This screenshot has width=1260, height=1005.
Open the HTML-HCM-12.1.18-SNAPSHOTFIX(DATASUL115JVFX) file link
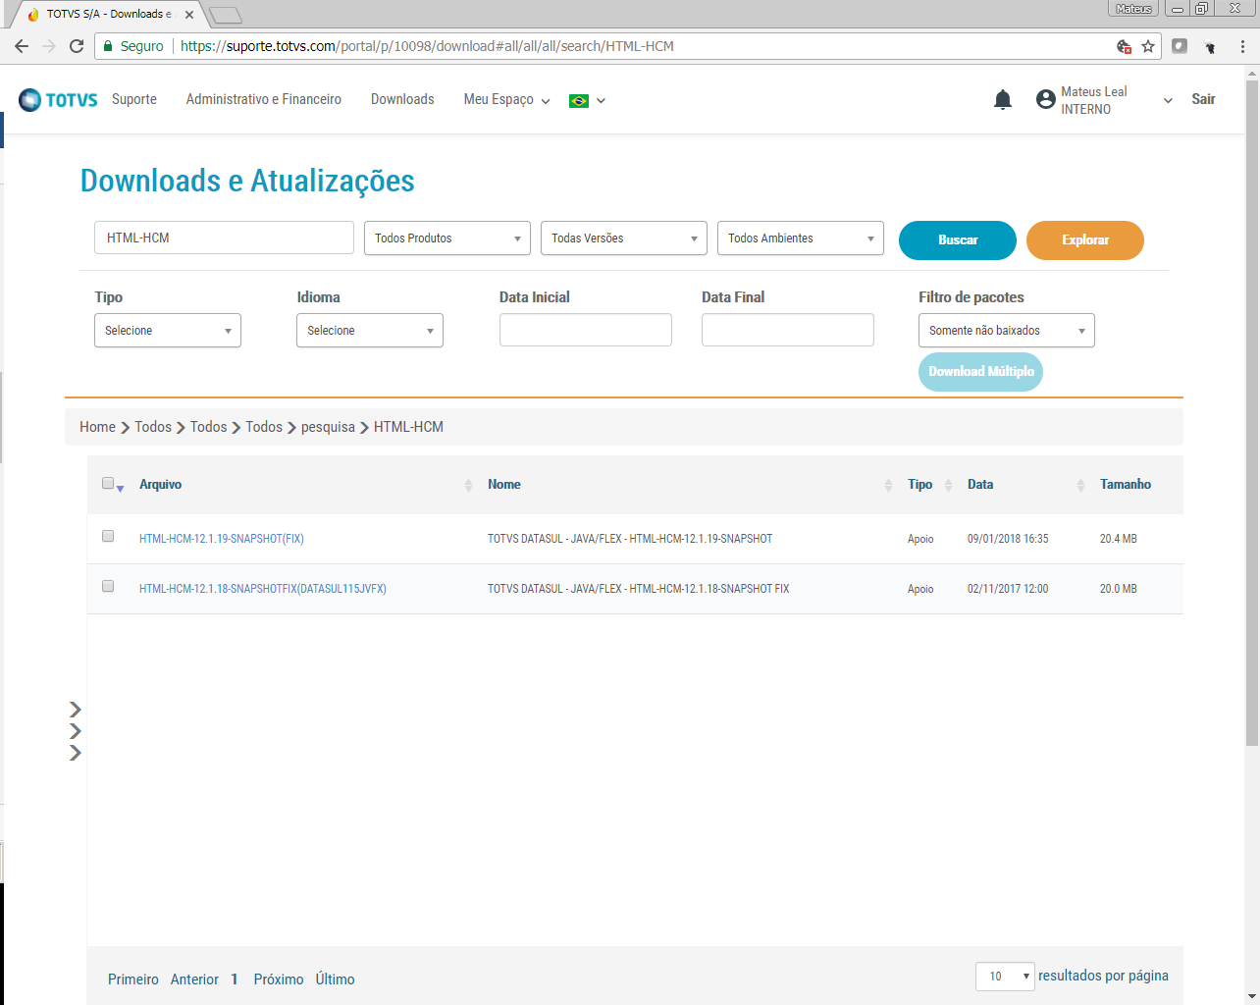(263, 589)
